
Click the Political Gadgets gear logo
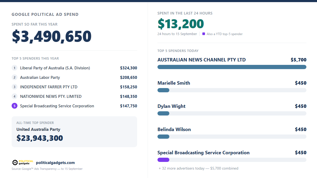coord(23,163)
